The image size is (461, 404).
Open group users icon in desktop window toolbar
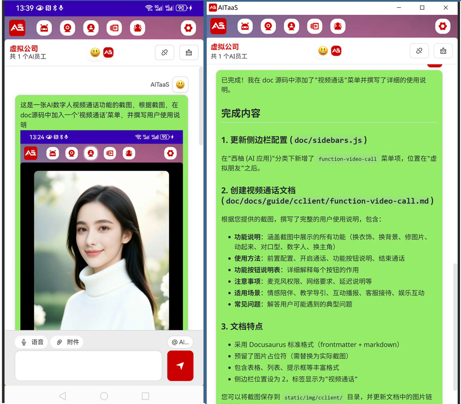click(x=338, y=26)
